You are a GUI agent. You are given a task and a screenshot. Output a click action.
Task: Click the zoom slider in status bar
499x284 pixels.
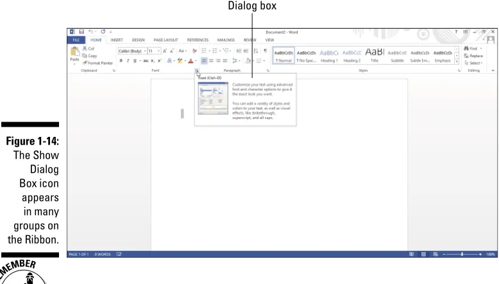(x=462, y=254)
